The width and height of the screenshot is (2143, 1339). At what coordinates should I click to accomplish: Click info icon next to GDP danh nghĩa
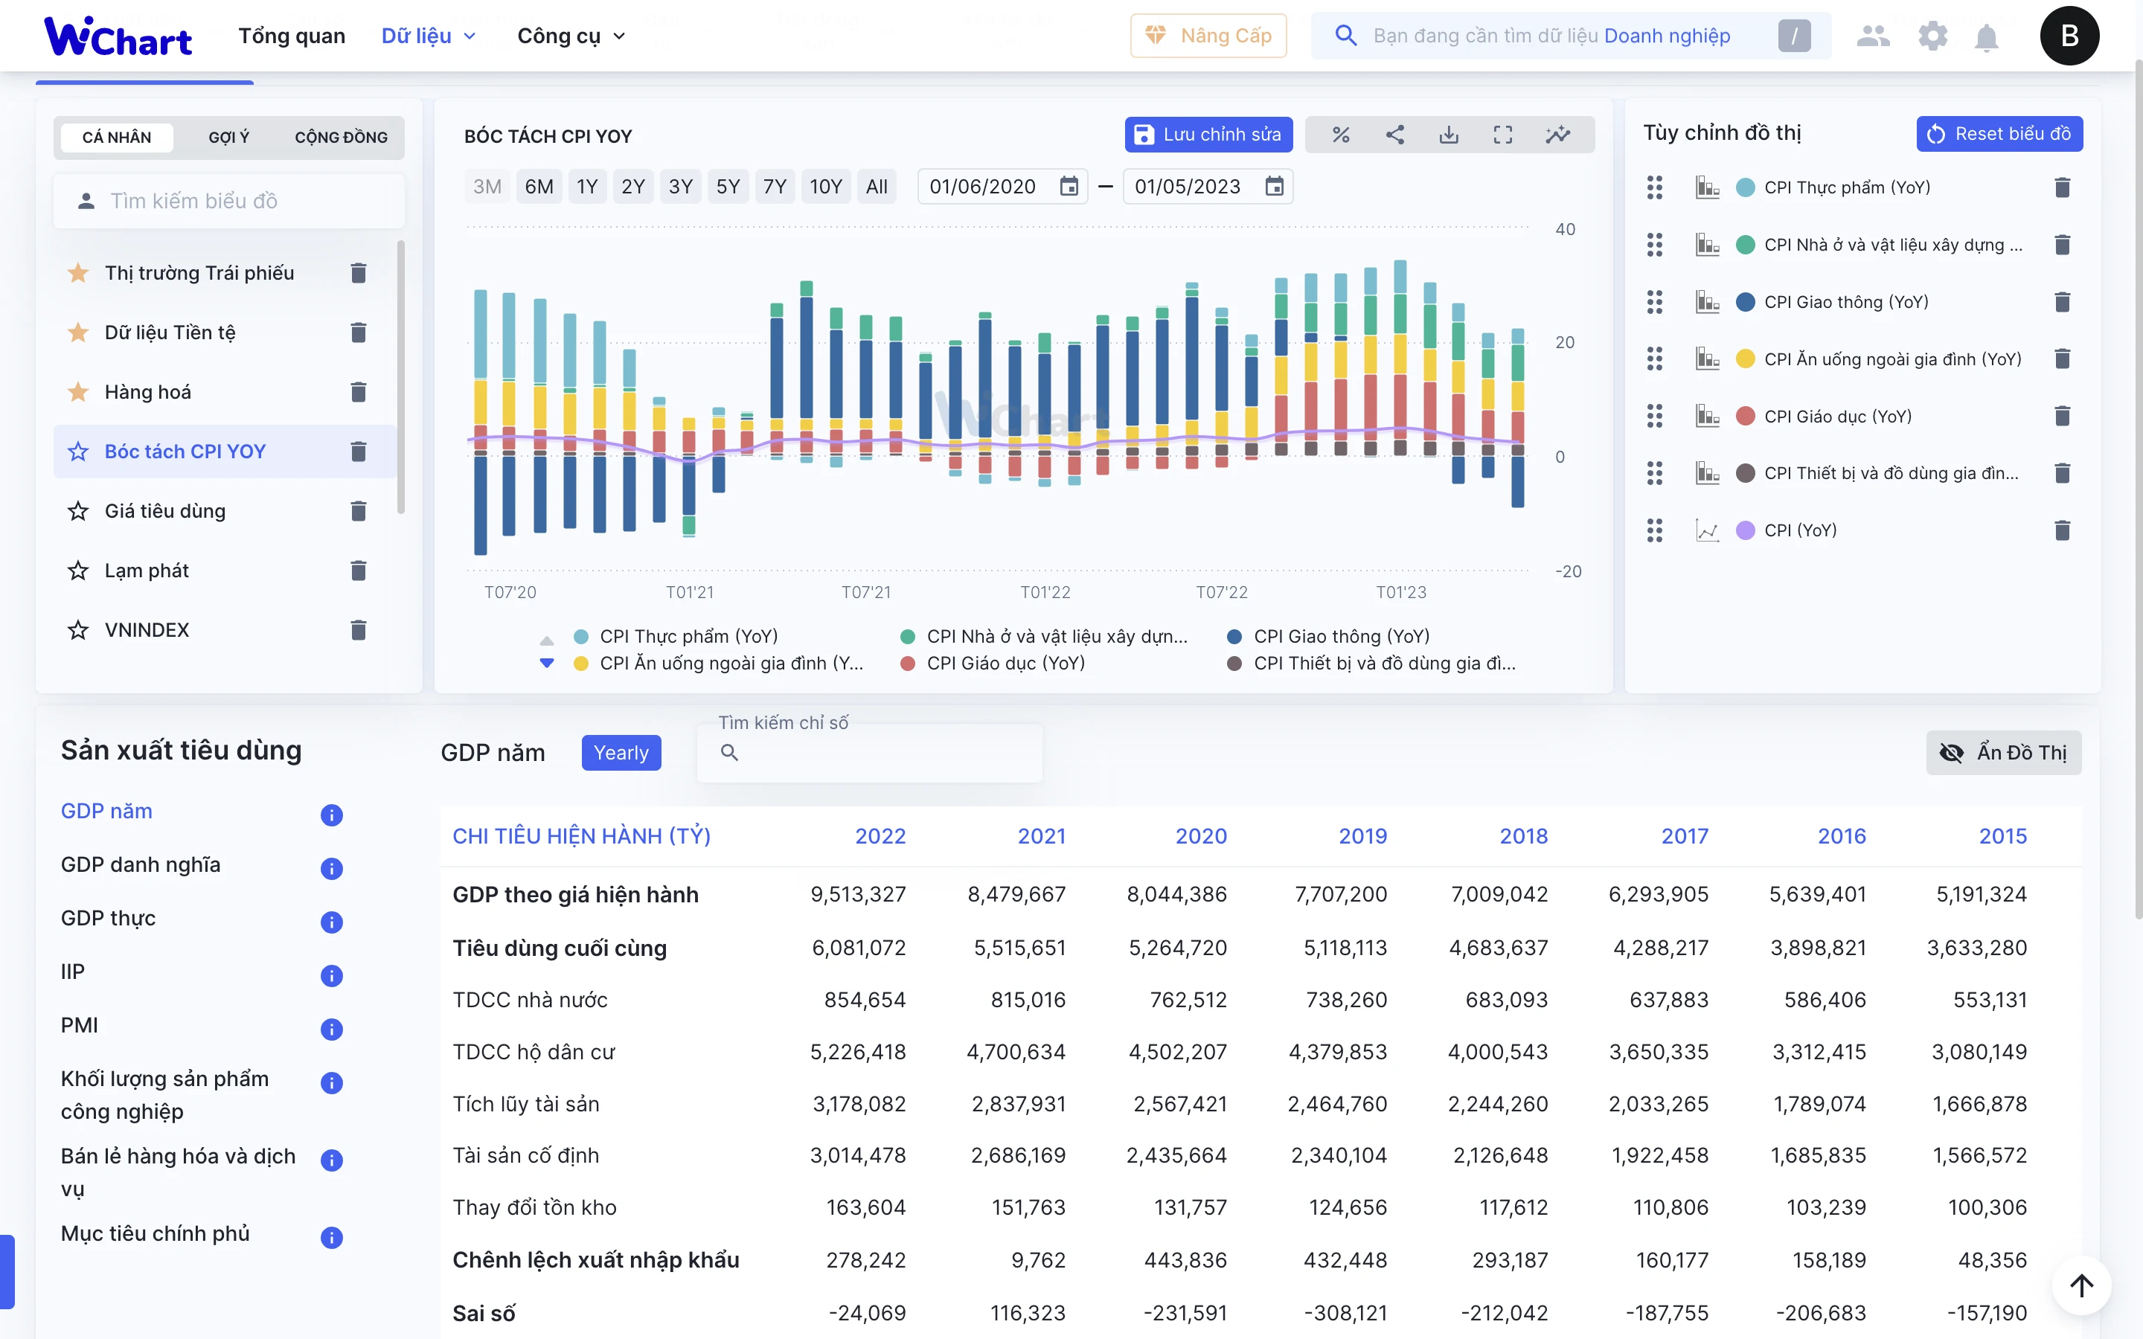pos(331,869)
